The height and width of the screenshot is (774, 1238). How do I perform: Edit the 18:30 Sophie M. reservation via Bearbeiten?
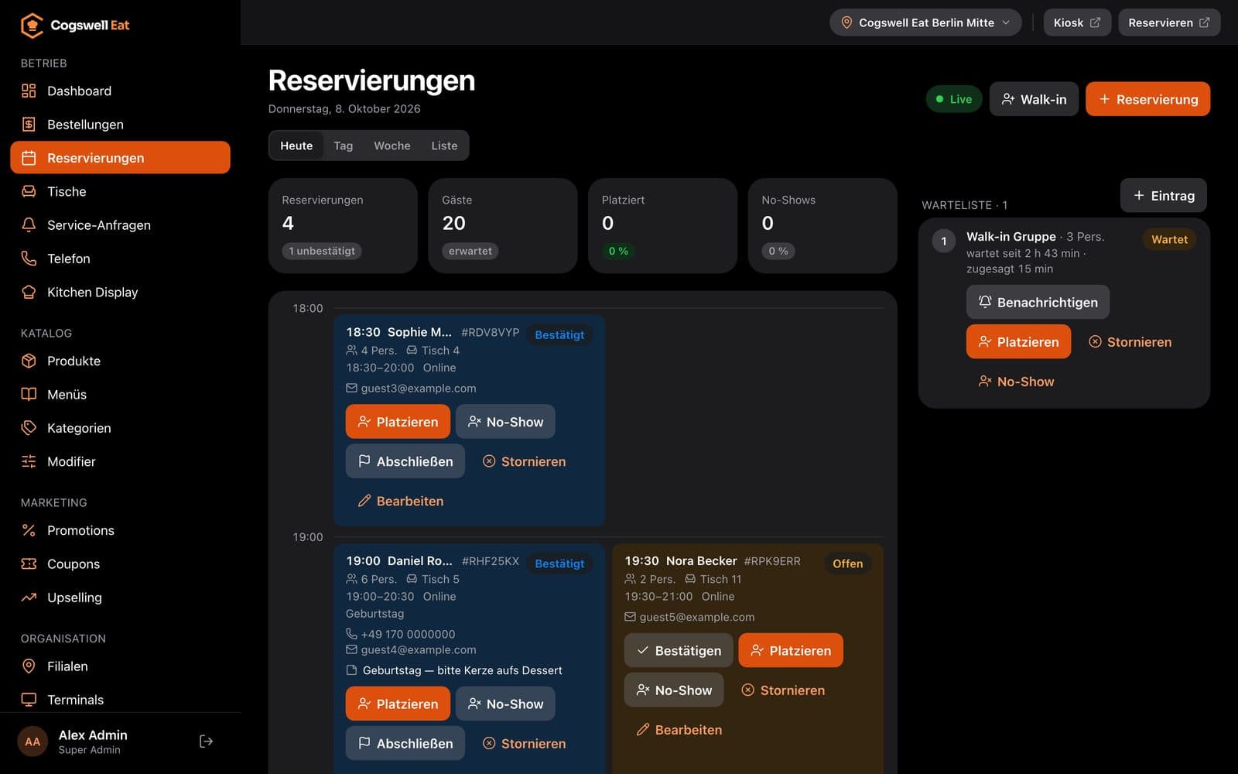click(401, 501)
